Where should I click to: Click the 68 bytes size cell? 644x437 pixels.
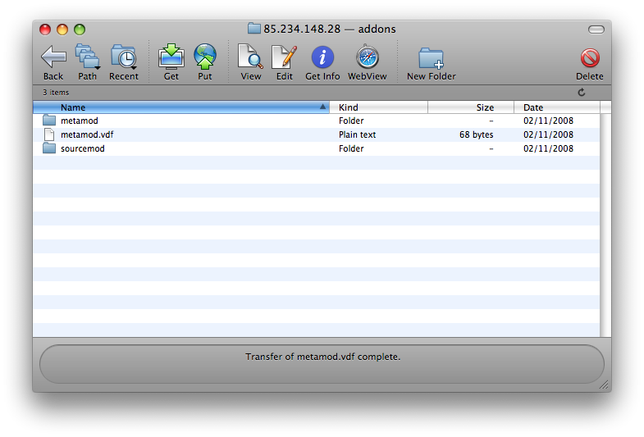(x=477, y=134)
